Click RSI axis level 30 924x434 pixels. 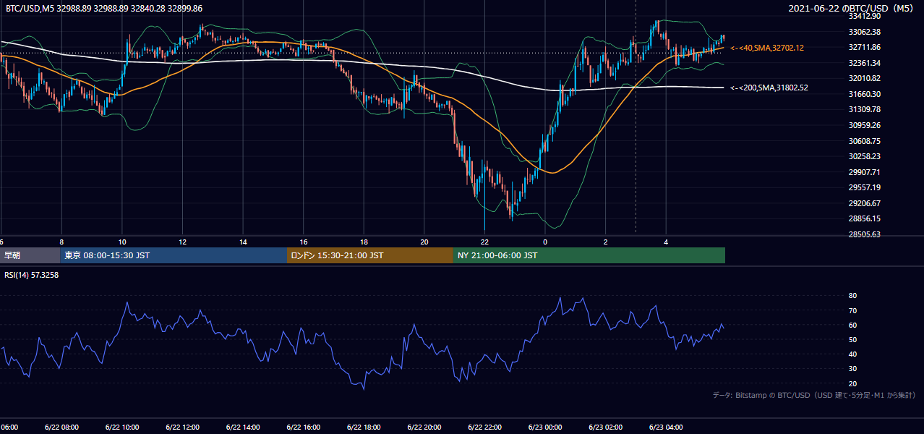[852, 369]
